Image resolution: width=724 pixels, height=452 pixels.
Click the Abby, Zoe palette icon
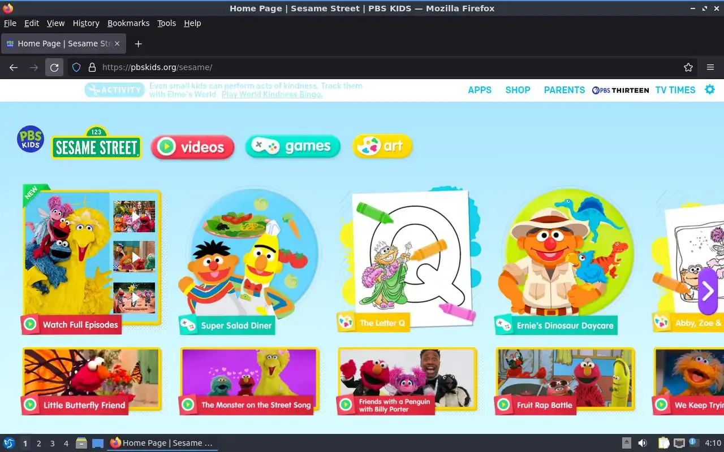coord(661,323)
